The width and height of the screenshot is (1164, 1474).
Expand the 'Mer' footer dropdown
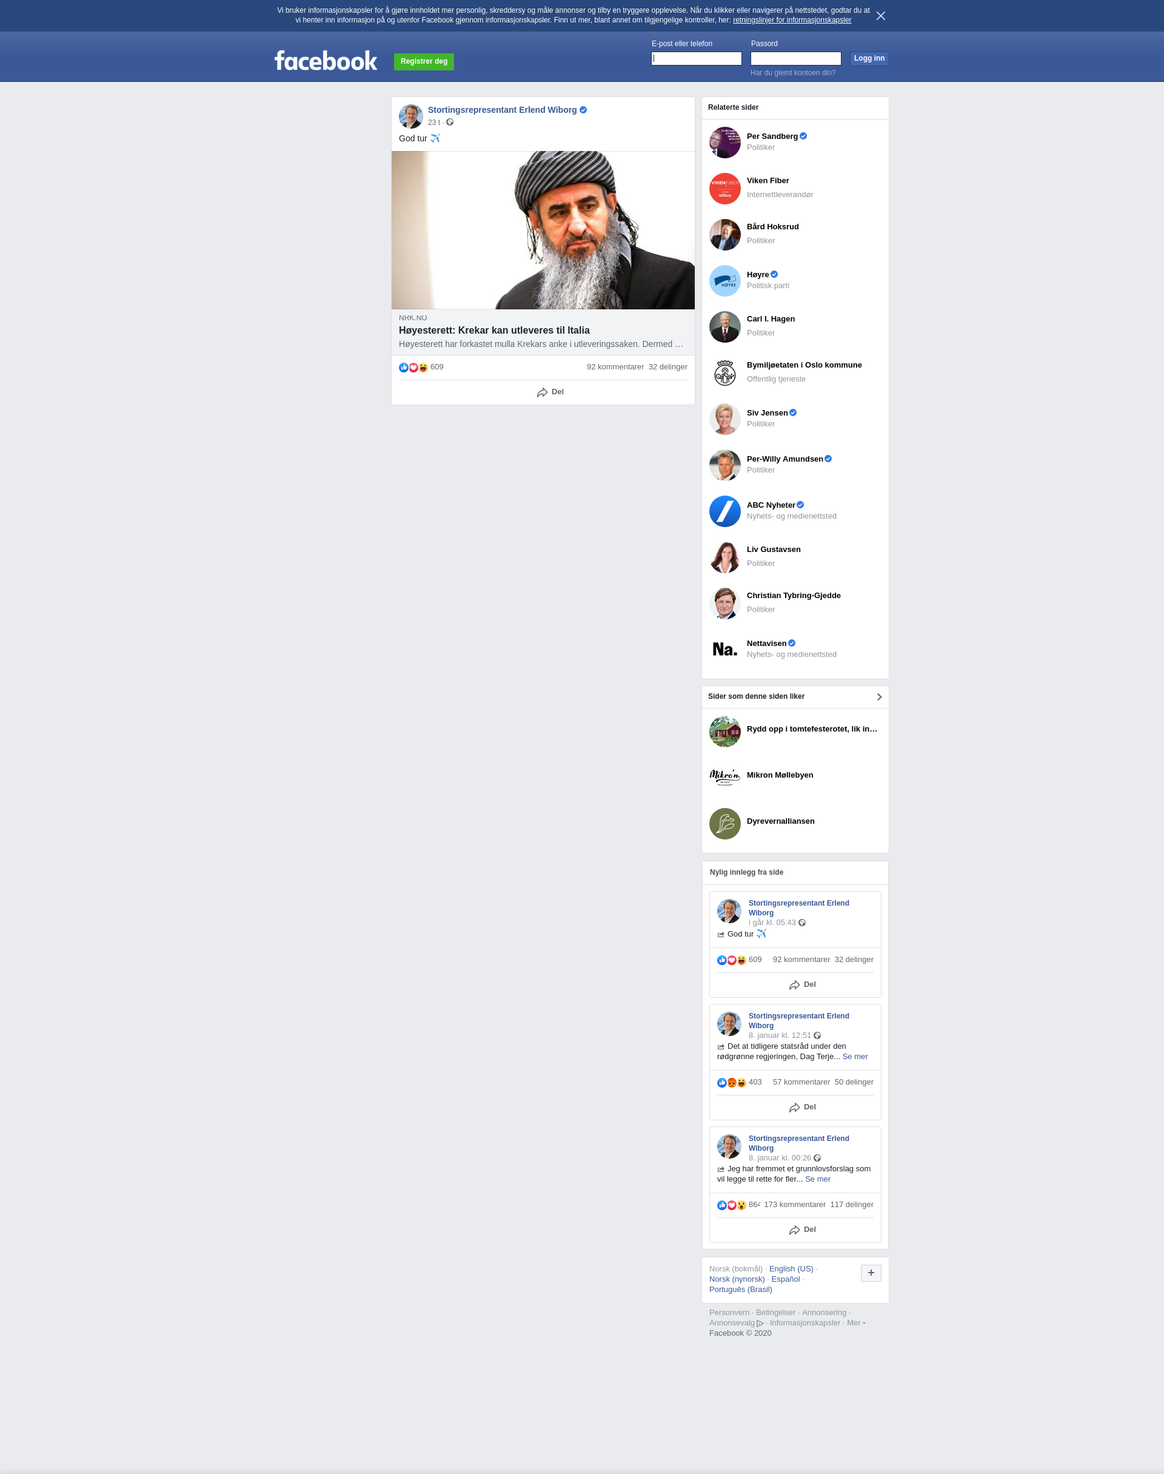(x=856, y=1322)
